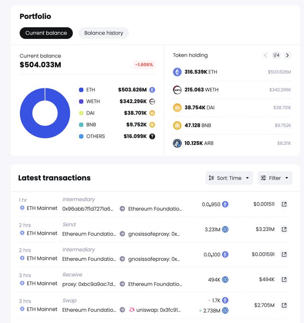Click the Send transaction type label

coord(69,225)
